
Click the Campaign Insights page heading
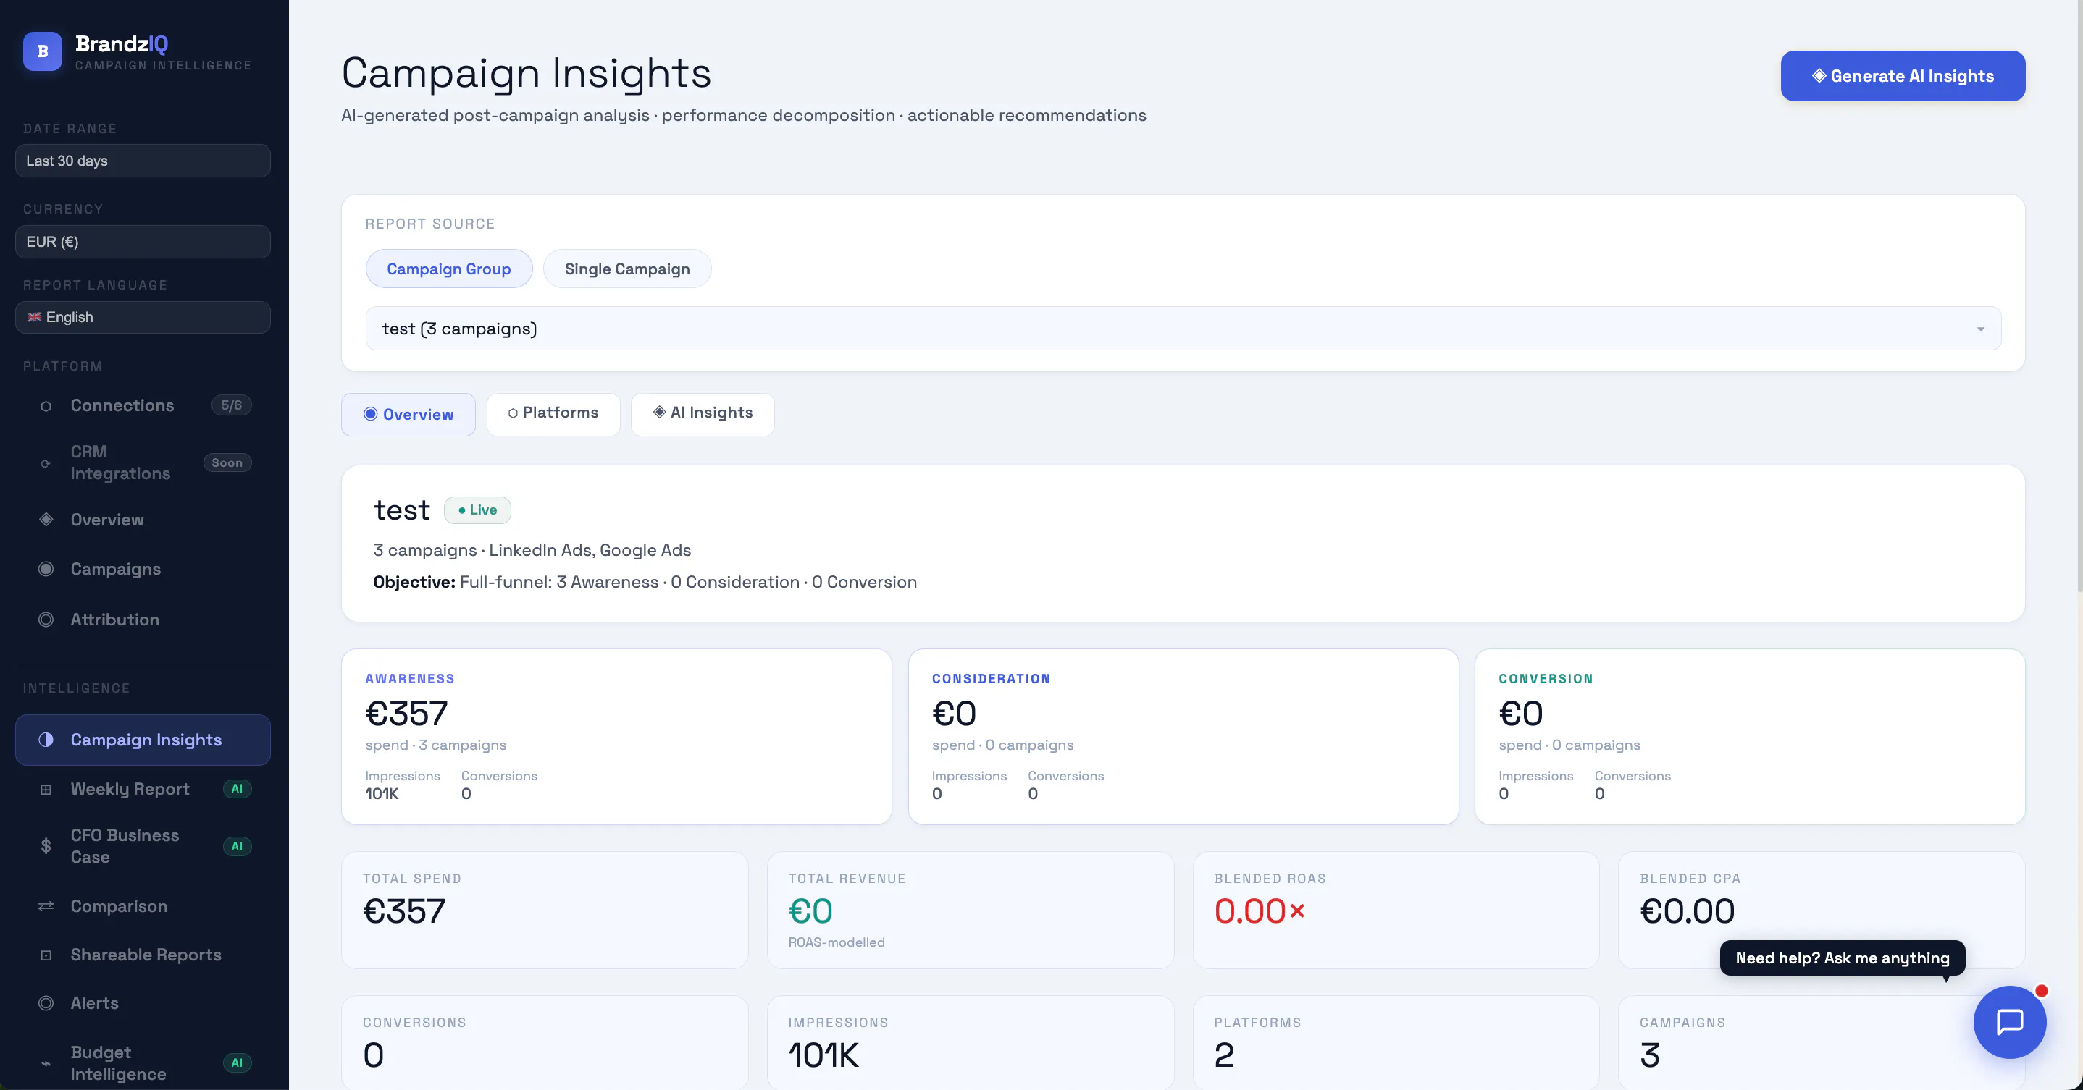click(527, 72)
